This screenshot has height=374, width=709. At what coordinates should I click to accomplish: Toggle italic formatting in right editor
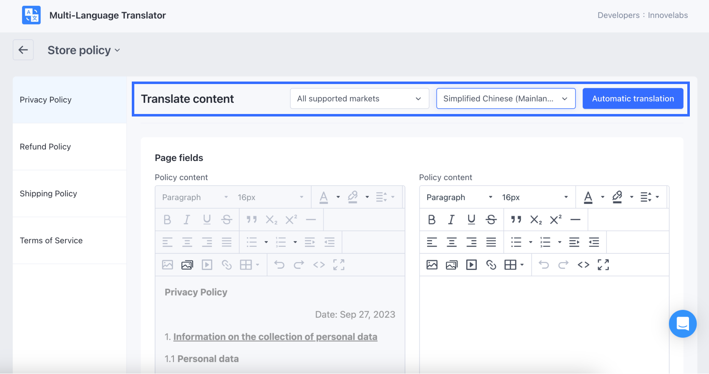(x=451, y=220)
